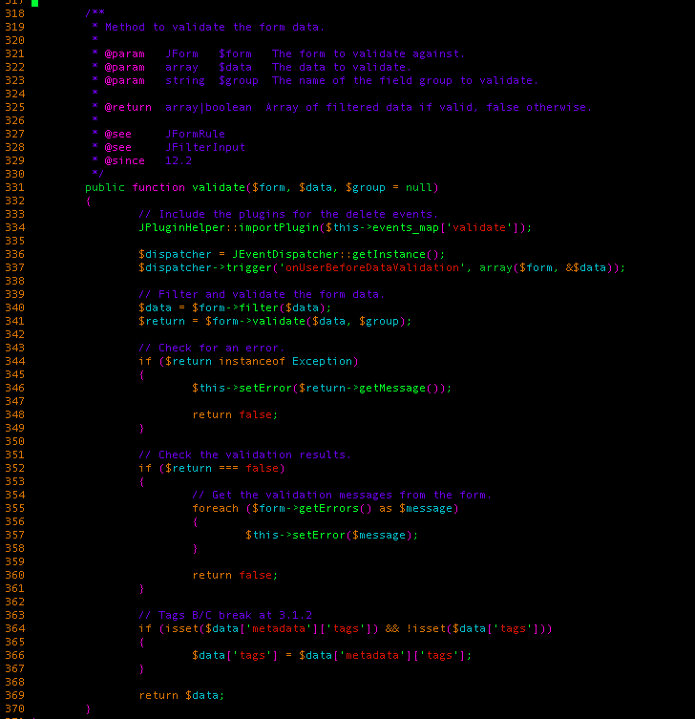Click 'public' keyword on line 331
Screen dimensions: 695x719
tap(105, 187)
